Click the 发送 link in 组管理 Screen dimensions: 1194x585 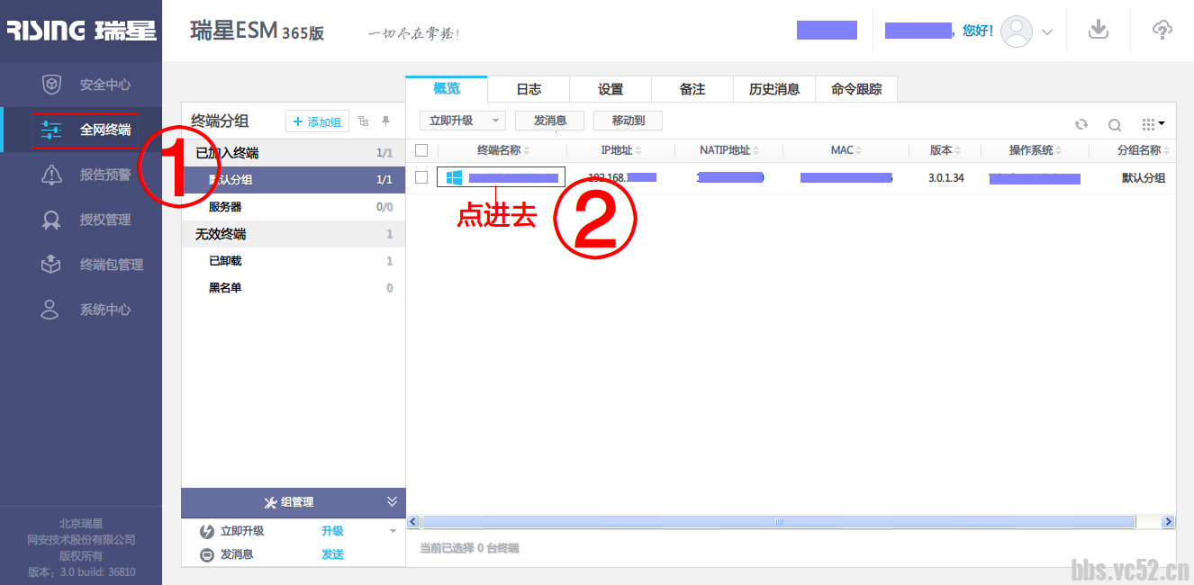tap(332, 554)
